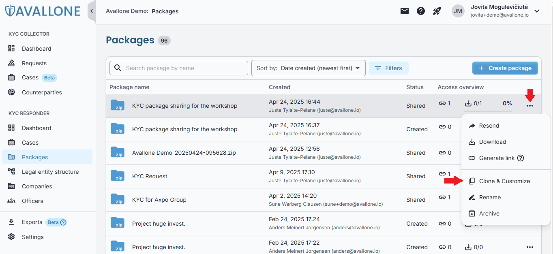This screenshot has width=553, height=254.
Task: Click link icon in Apr 24 16:44 package row
Action: click(442, 103)
